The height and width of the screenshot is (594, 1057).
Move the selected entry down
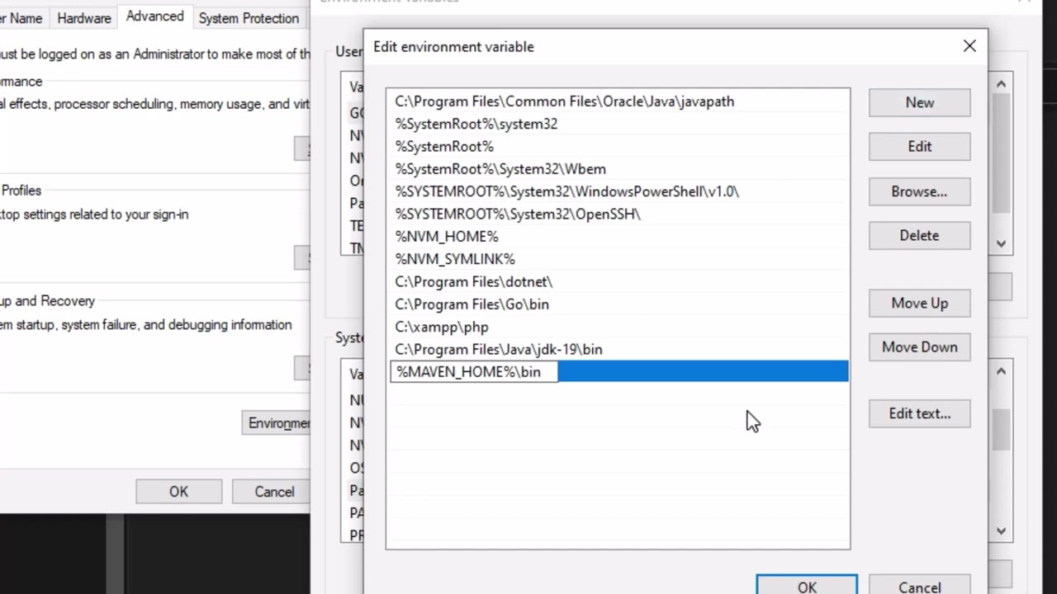(x=919, y=347)
